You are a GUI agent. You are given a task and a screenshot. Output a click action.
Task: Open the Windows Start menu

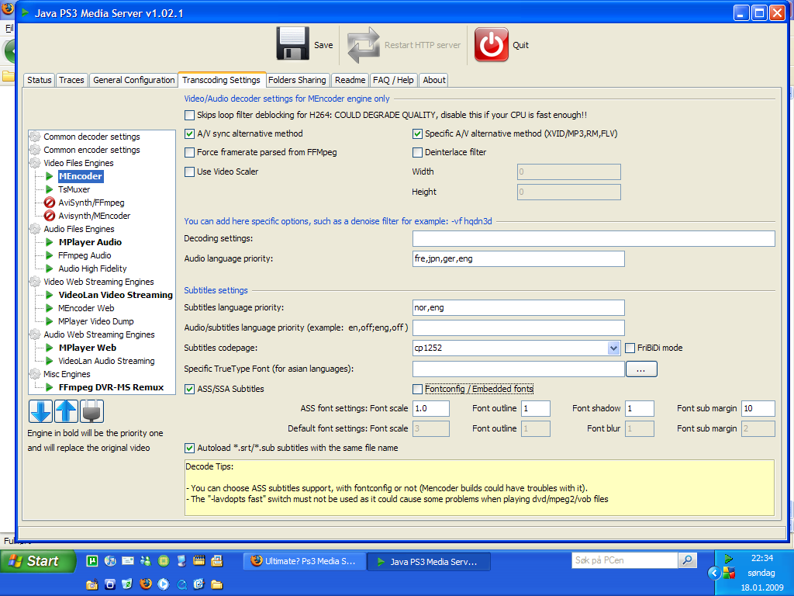38,561
